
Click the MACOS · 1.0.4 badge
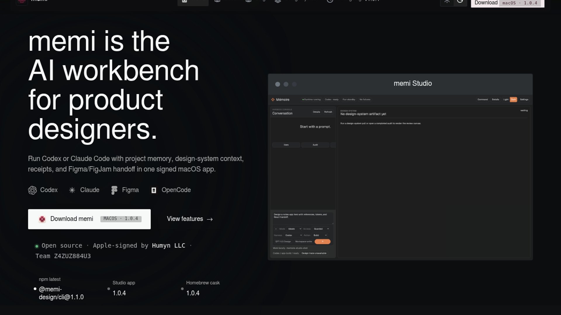point(121,219)
